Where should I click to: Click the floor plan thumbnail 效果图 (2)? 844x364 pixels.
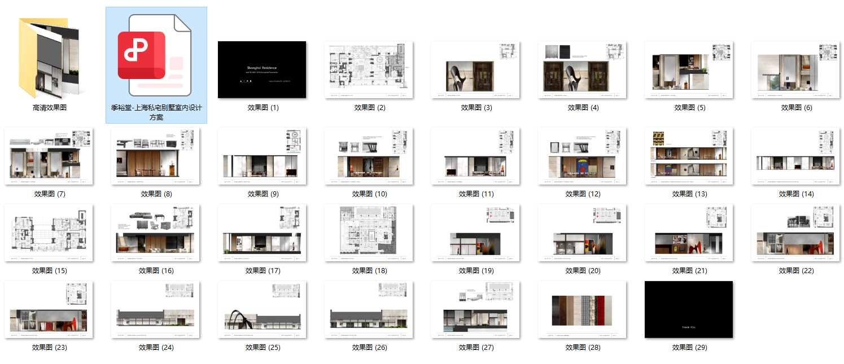[369, 69]
